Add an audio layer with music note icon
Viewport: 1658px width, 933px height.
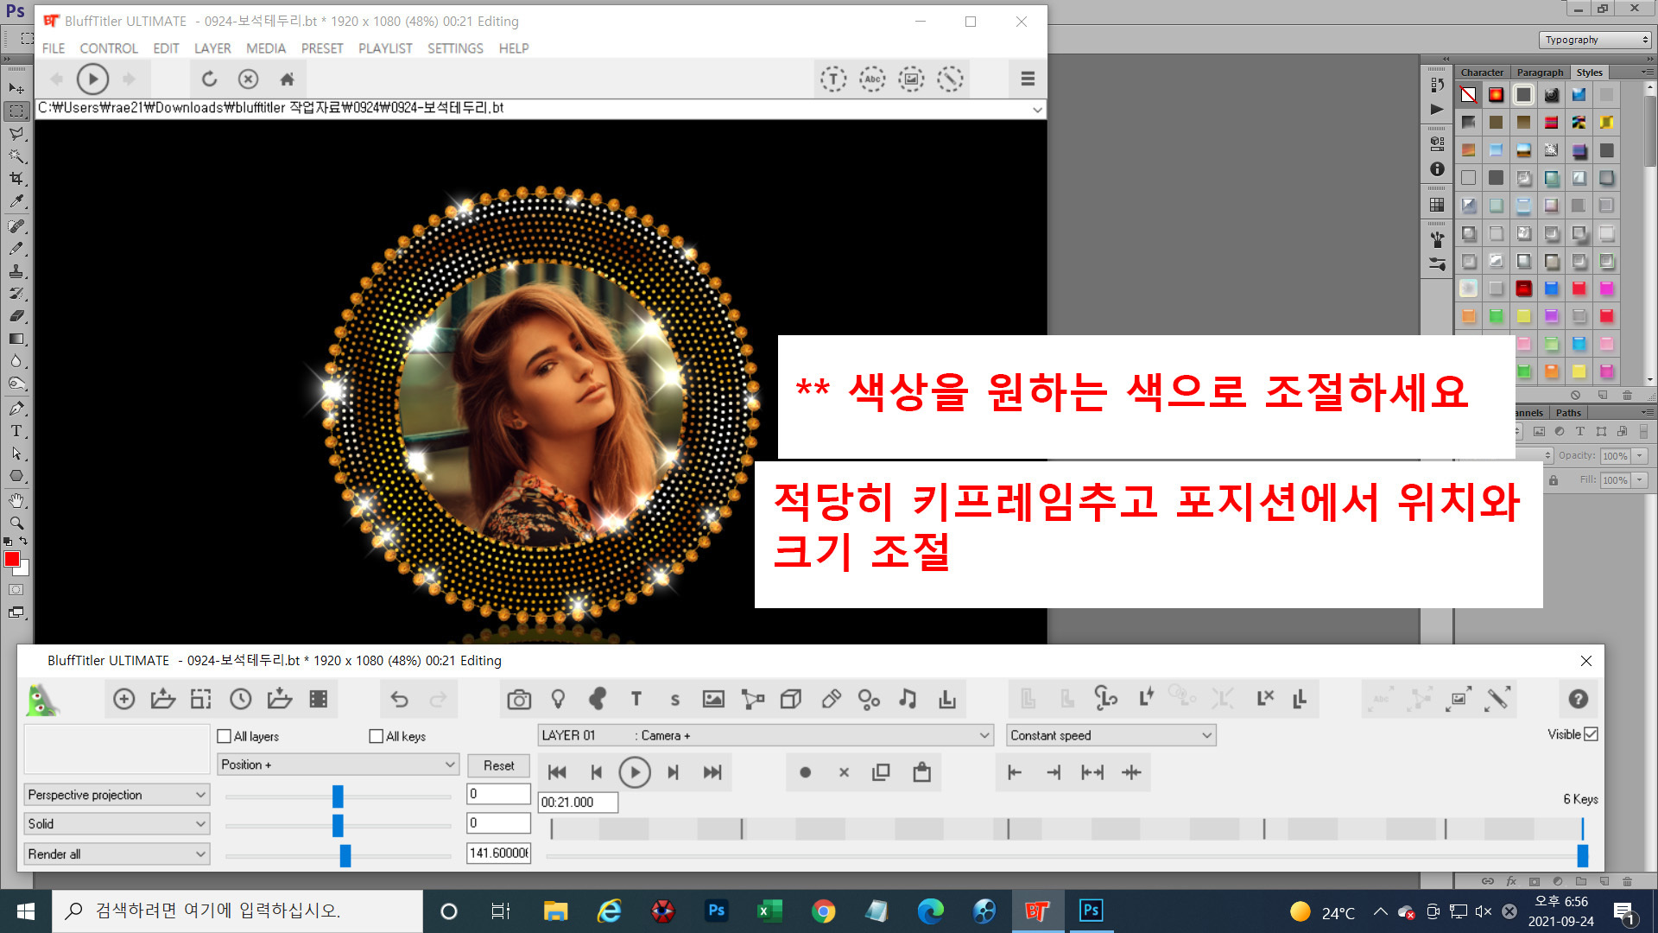click(908, 700)
